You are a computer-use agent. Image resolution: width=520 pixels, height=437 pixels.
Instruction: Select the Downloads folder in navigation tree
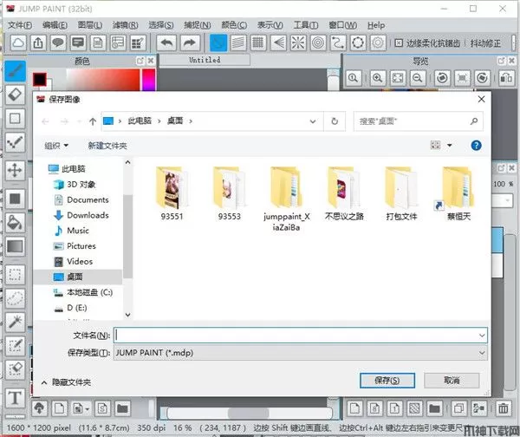click(88, 215)
